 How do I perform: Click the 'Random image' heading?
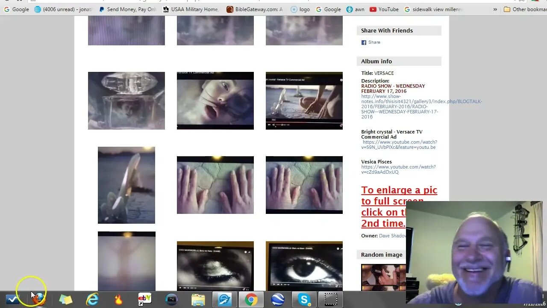(382, 255)
